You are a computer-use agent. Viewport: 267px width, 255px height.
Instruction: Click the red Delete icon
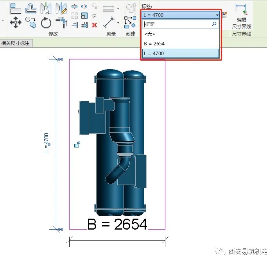[94, 25]
